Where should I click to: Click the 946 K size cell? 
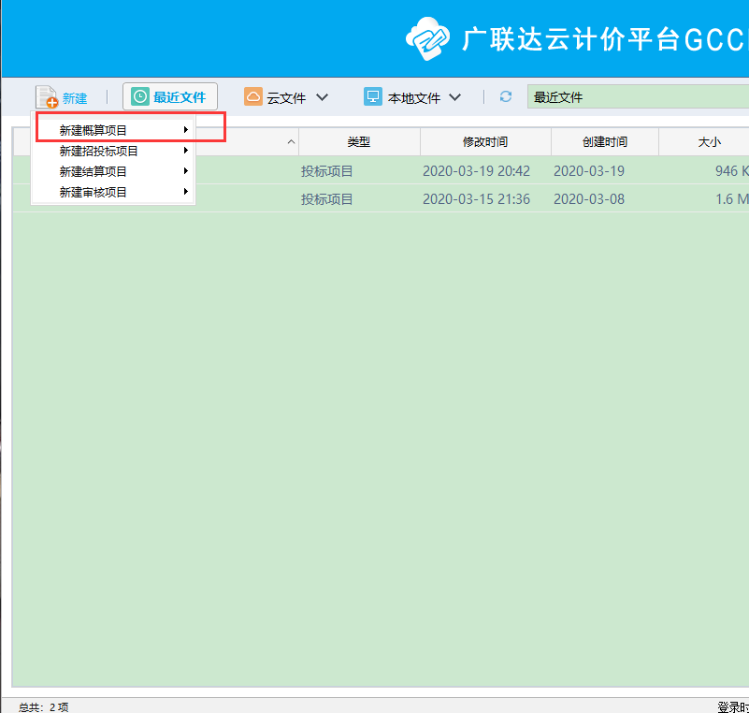pos(732,171)
